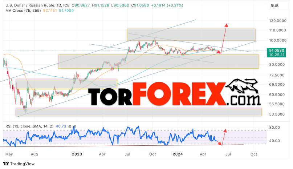This screenshot has width=293, height=169.
Task: Click the 2023 label on time axis
Action: click(x=77, y=154)
